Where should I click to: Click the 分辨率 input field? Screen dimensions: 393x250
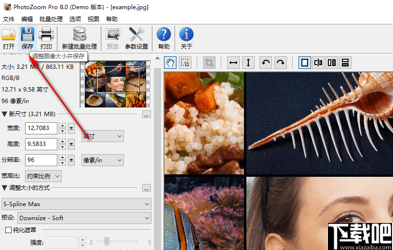tap(41, 160)
